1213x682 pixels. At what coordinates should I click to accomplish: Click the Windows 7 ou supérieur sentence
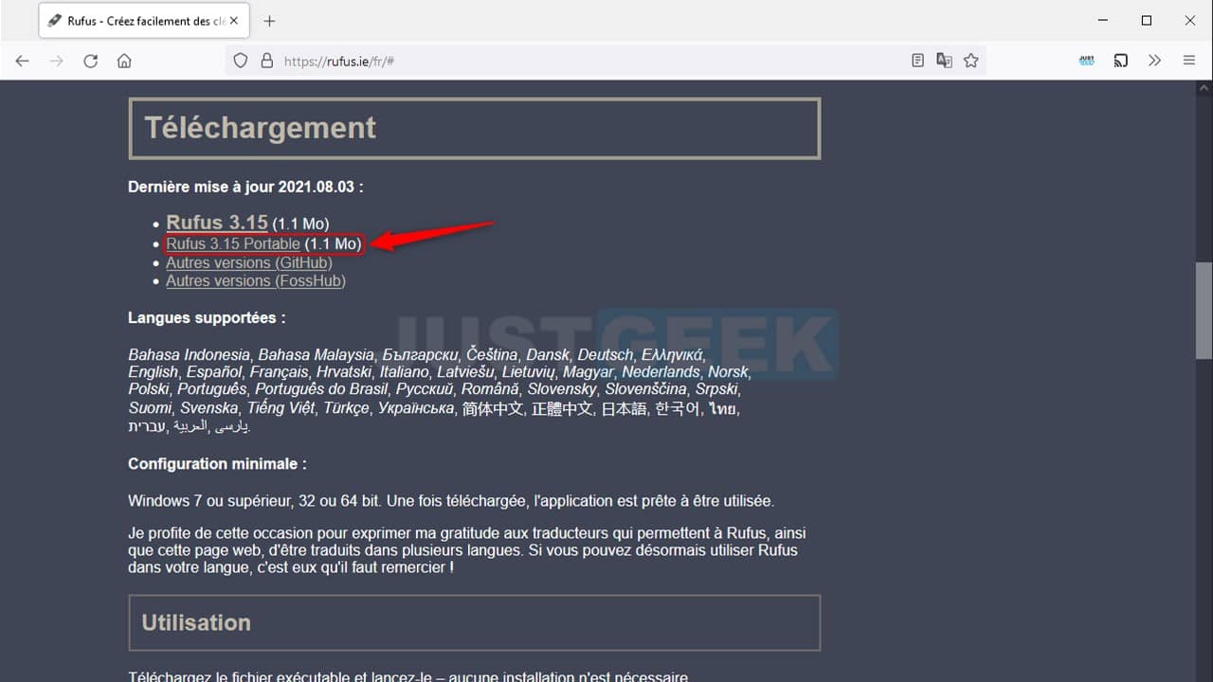click(451, 500)
